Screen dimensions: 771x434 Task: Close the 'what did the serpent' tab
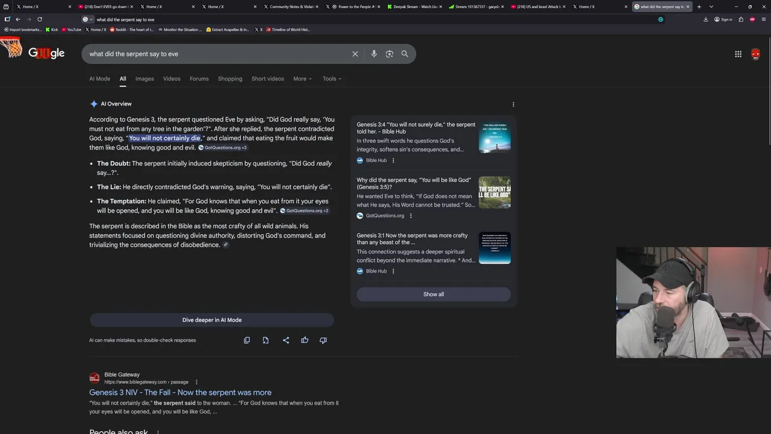pos(687,7)
